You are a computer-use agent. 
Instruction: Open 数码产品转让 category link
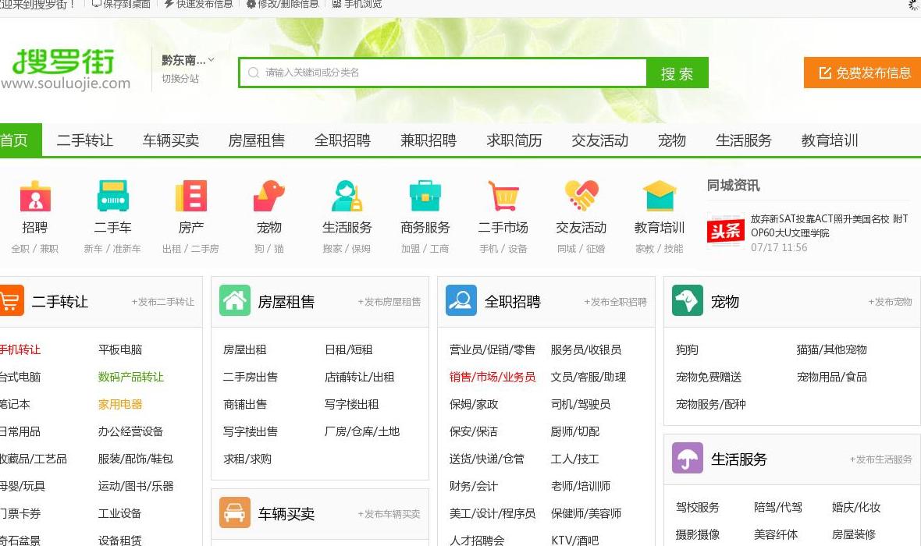pyautogui.click(x=131, y=377)
